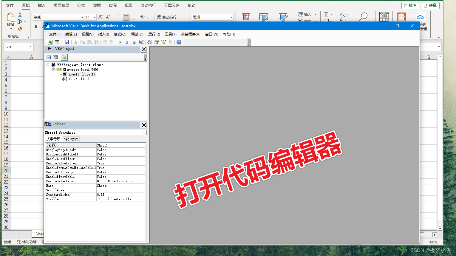The width and height of the screenshot is (456, 256).
Task: Switch to 按字母序 properties tab
Action: pos(53,139)
